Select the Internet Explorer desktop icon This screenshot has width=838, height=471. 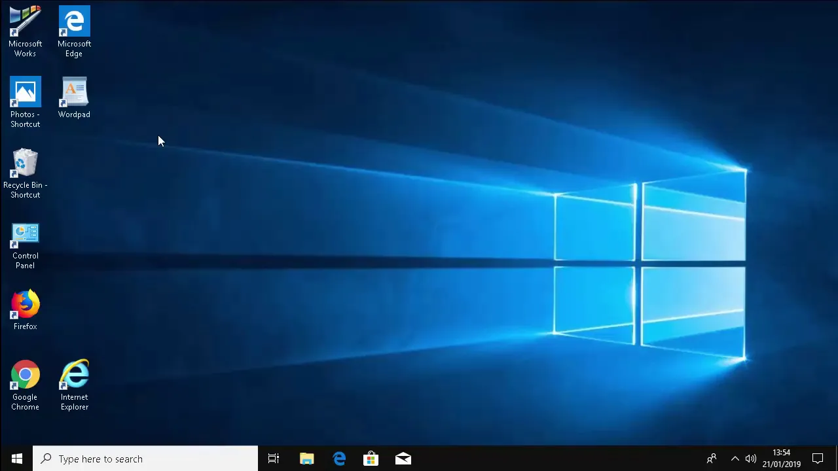click(74, 385)
